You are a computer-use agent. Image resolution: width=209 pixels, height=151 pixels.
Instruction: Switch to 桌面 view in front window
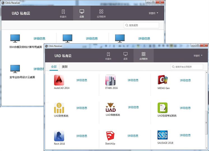pos(126,56)
